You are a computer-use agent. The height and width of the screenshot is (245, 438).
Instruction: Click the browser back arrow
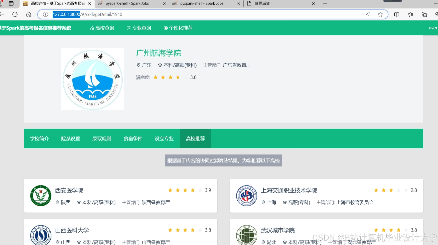(2, 14)
